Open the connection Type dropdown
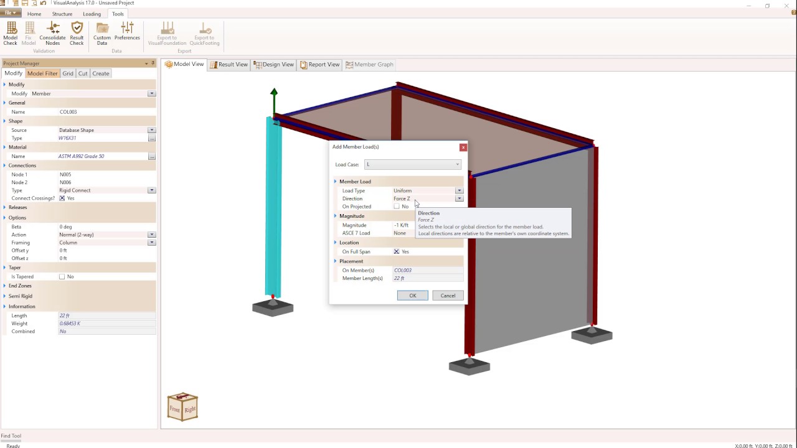This screenshot has height=448, width=797. 151,190
